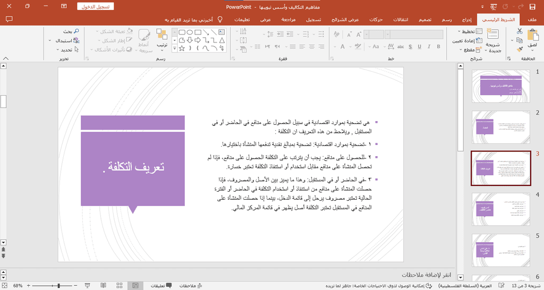
Task: Open the ملف File tab
Action: 532,20
